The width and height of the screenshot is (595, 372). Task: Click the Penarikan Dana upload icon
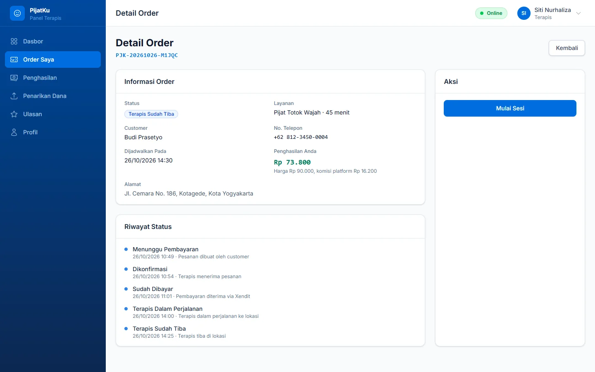[14, 96]
